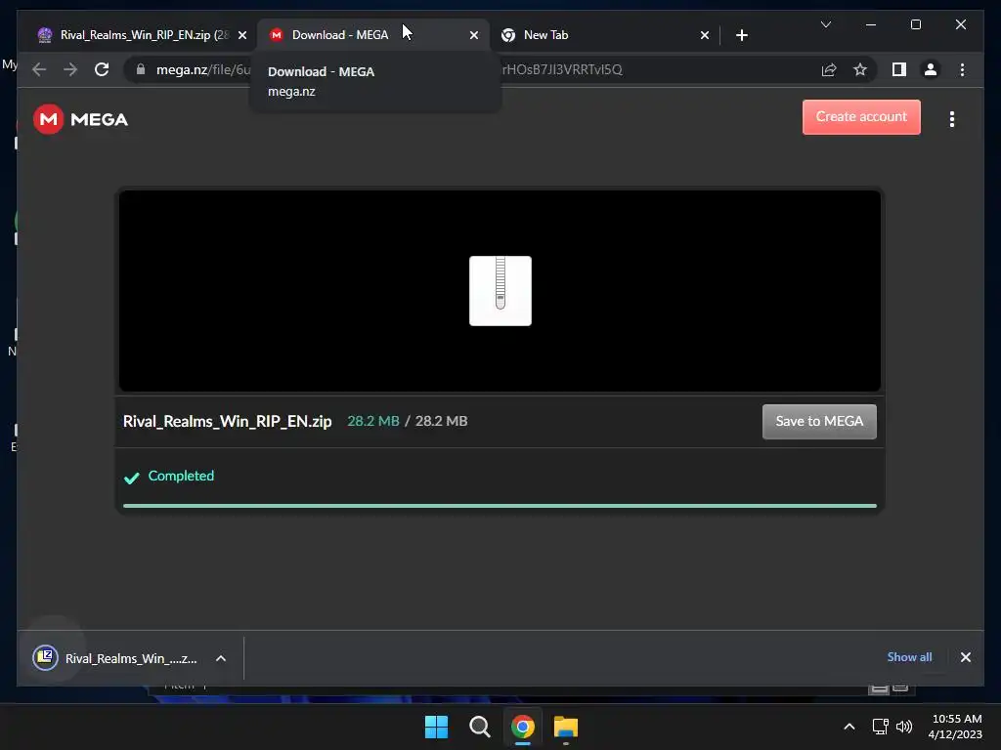Screen dimensions: 1001x750
Task: Close the Download - MEGA tab
Action: coord(474,35)
